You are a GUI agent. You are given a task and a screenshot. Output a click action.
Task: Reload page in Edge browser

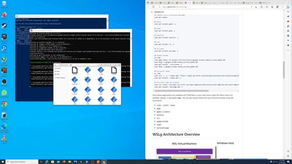pos(153,7)
